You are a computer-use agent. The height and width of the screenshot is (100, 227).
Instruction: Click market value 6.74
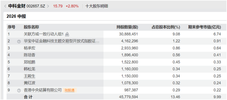pyautogui.click(x=217, y=34)
